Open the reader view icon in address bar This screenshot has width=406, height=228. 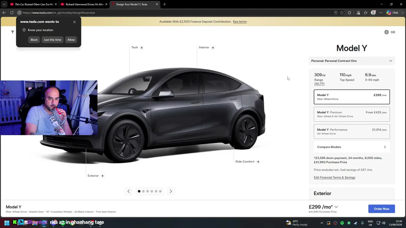click(336, 13)
